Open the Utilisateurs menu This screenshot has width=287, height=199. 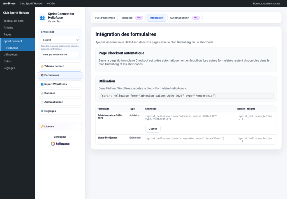(17, 55)
